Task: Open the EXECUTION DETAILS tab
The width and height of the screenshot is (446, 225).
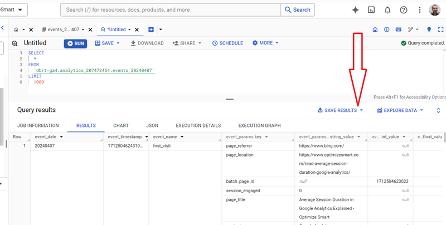Action: tap(198, 125)
